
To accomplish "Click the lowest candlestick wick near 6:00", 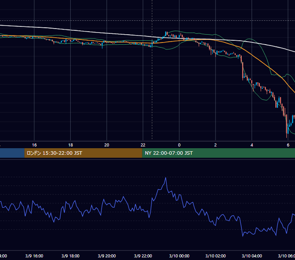I will [286, 135].
